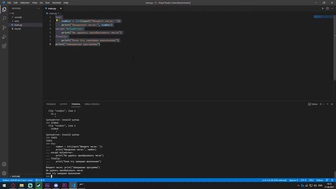Open the Manage gear icon
The height and width of the screenshot is (189, 336).
pyautogui.click(x=4, y=173)
